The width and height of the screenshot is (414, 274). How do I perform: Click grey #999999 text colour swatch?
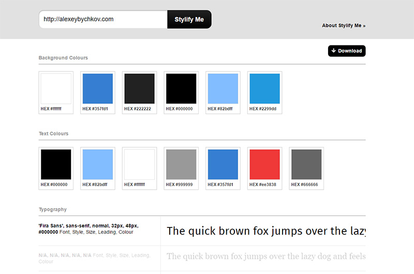click(182, 164)
